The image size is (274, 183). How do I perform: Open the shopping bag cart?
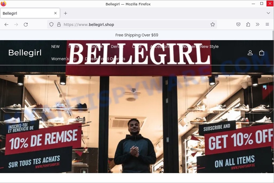tap(262, 53)
